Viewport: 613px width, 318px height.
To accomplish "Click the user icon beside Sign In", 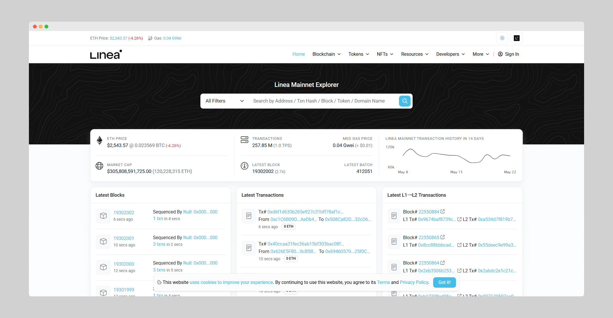I will pyautogui.click(x=500, y=54).
